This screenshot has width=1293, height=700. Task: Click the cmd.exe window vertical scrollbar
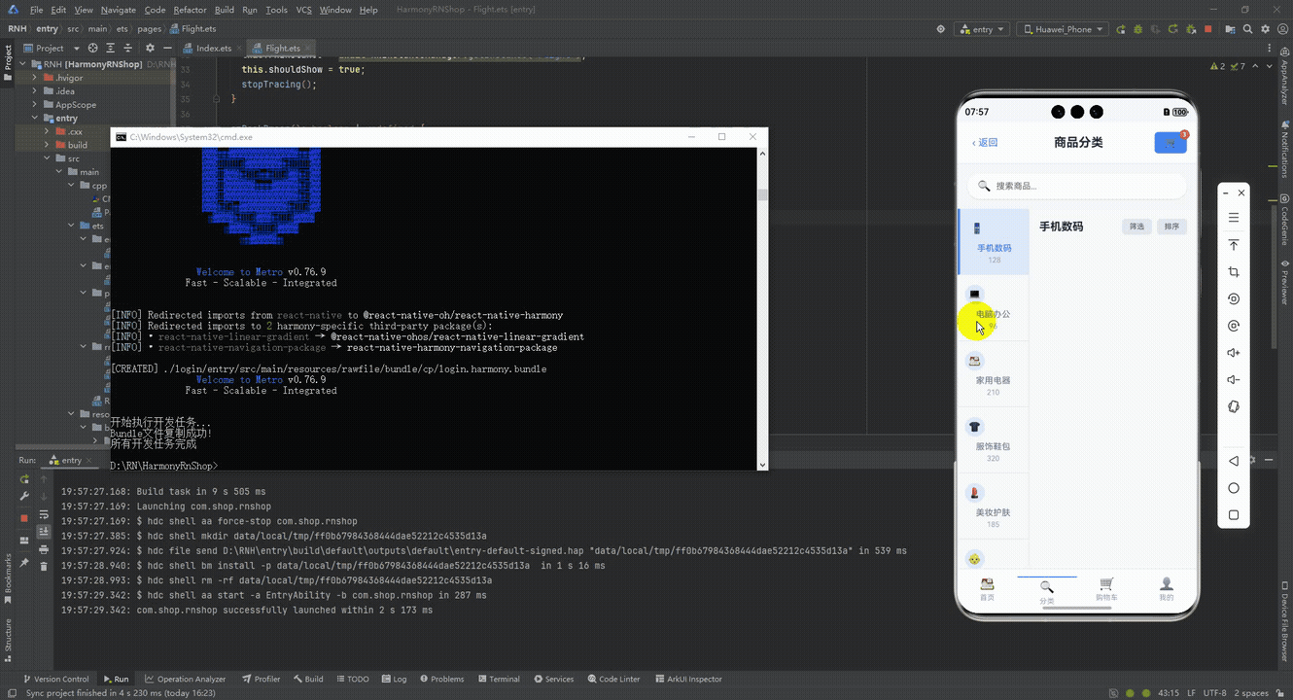(762, 309)
